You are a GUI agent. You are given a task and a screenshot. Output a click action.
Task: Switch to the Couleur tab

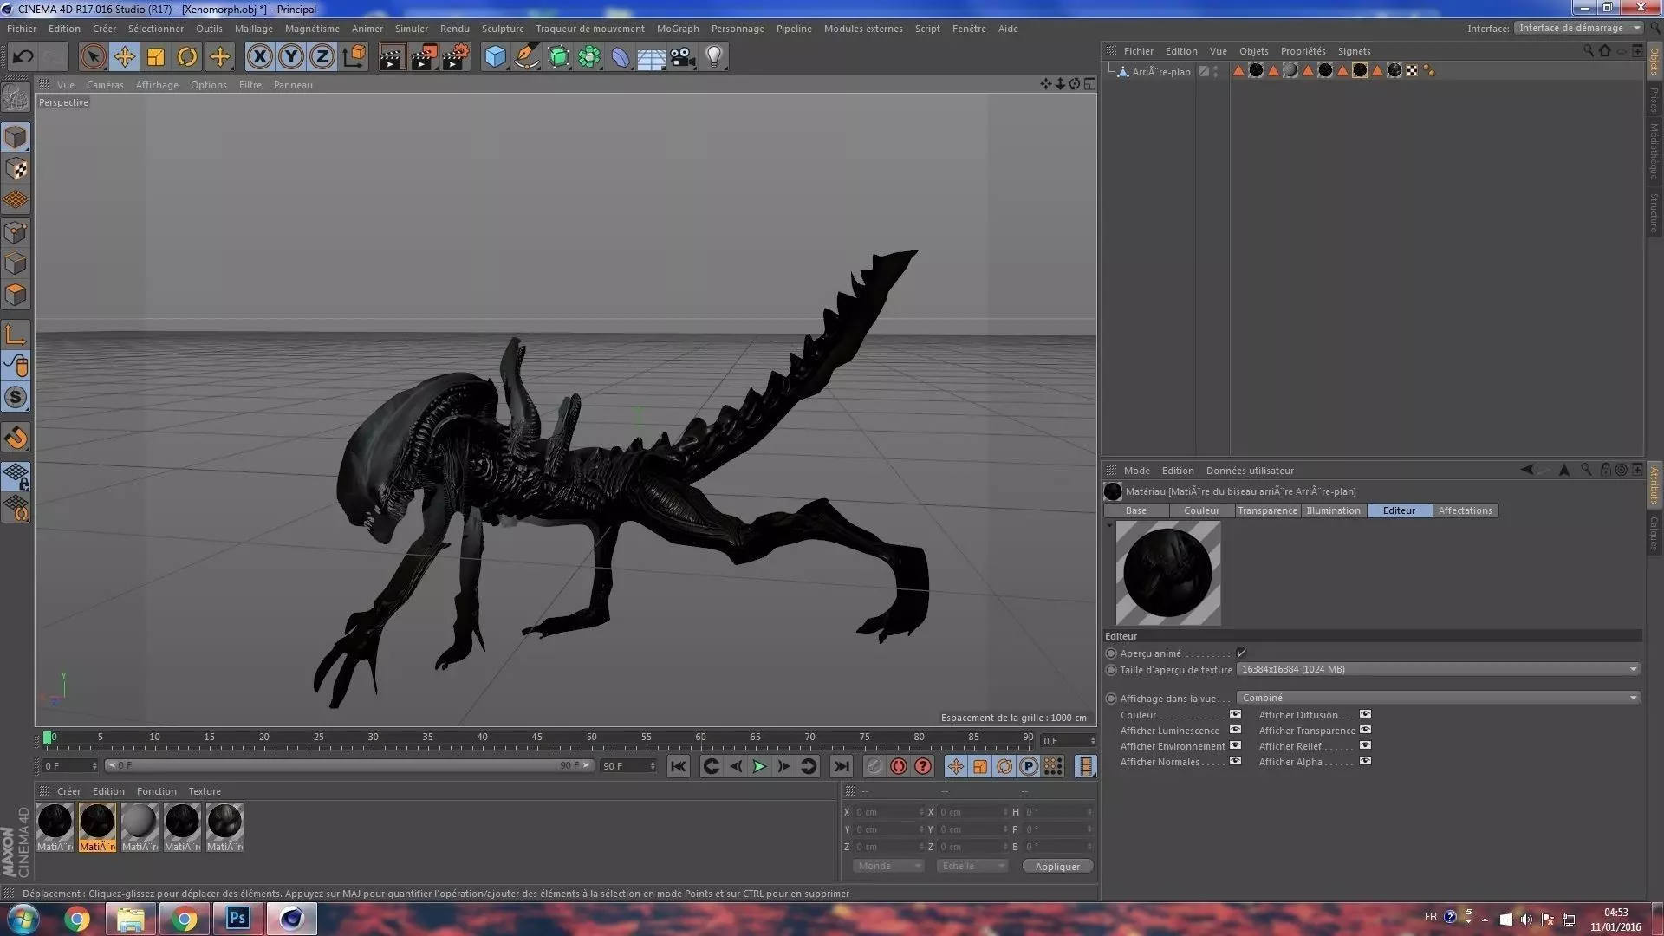1201,510
